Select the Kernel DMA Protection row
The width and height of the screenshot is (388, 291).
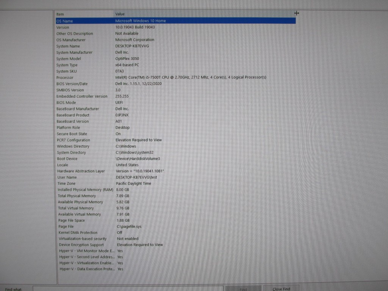pos(78,233)
